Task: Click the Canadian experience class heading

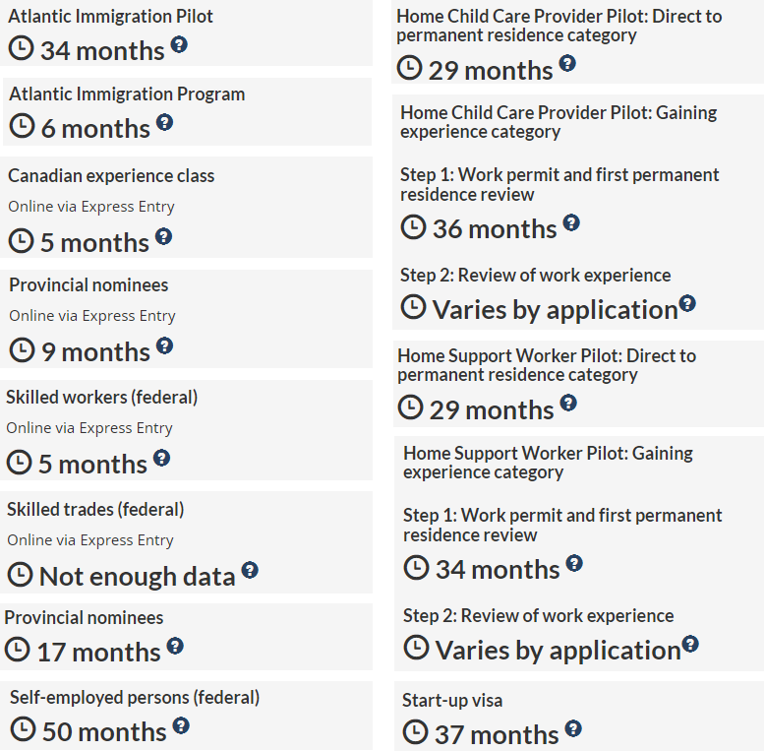Action: tap(111, 176)
